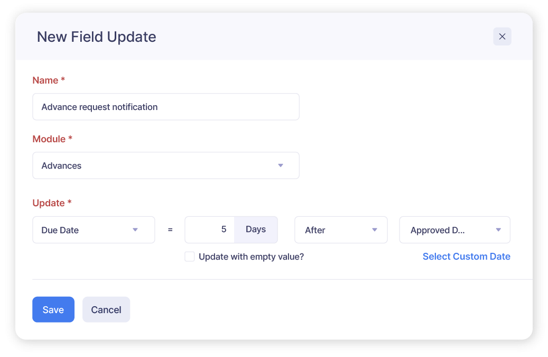Pick another field to update besides Due Date
This screenshot has width=548, height=357.
pyautogui.click(x=94, y=230)
